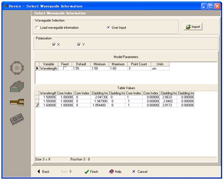Select the User Input radio option

pyautogui.click(x=116, y=28)
